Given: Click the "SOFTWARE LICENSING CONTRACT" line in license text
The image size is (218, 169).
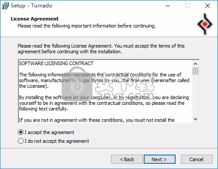Looking at the screenshot, I should coord(56,63).
